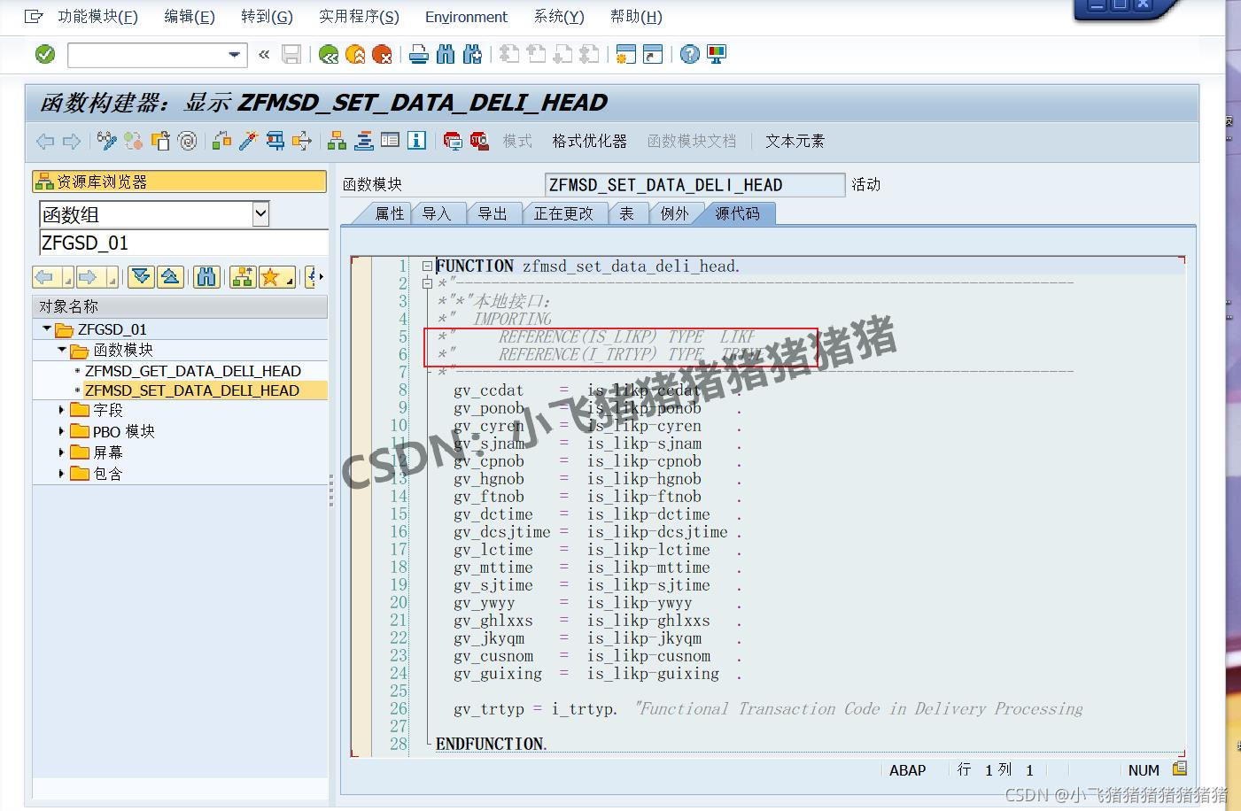
Task: Click the 函数模块文档 button
Action: (x=692, y=141)
